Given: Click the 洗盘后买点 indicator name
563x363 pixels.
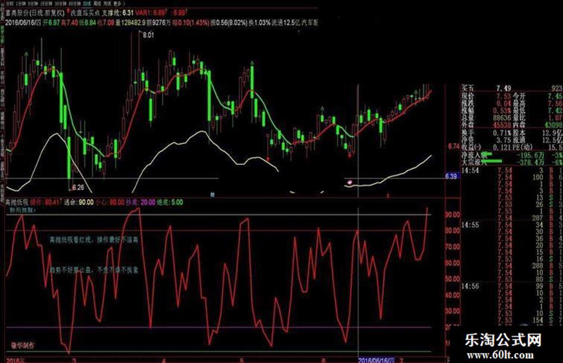Looking at the screenshot, I should [x=85, y=13].
